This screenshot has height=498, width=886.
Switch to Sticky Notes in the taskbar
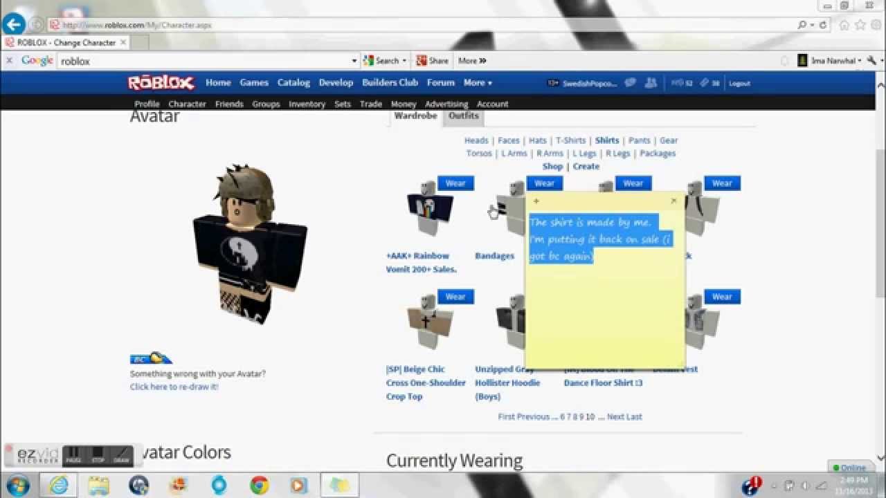pos(339,486)
